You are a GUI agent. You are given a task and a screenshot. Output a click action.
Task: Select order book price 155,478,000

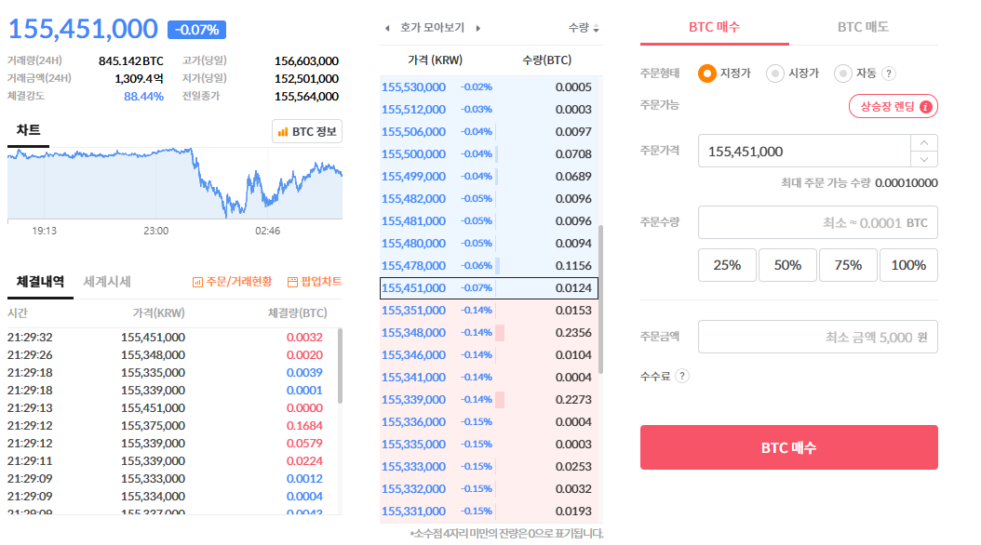click(413, 266)
